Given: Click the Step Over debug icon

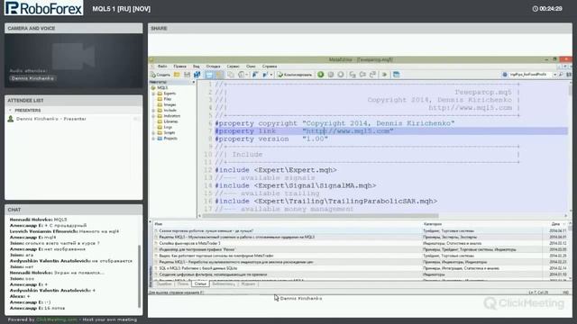Looking at the screenshot, I should click(x=362, y=75).
